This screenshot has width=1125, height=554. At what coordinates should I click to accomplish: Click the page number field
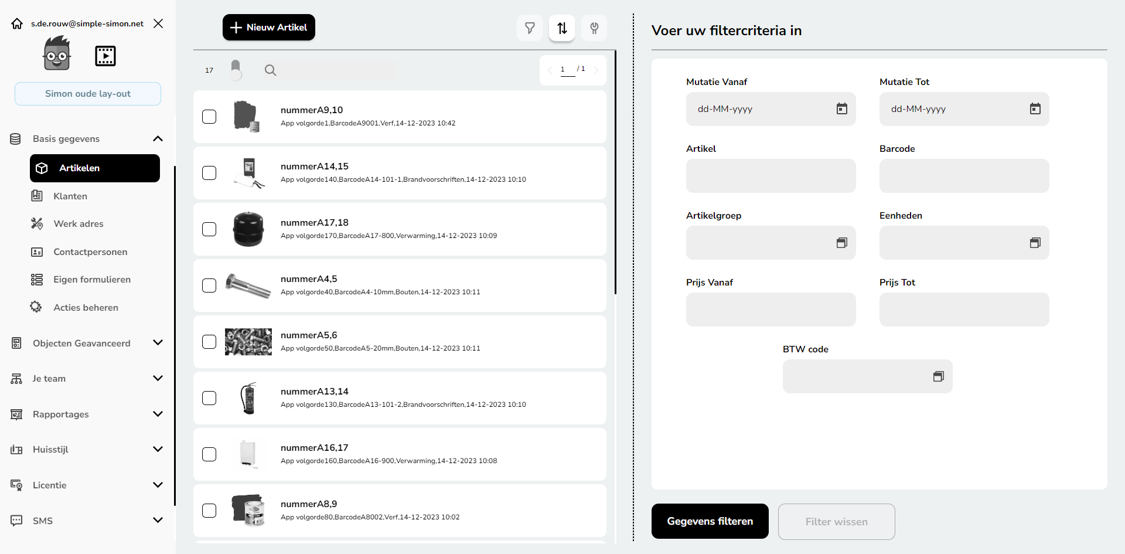coord(567,70)
